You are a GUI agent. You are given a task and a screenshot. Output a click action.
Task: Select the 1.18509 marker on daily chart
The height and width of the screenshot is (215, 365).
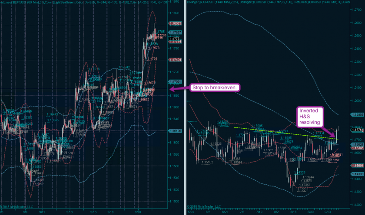click(x=357, y=115)
